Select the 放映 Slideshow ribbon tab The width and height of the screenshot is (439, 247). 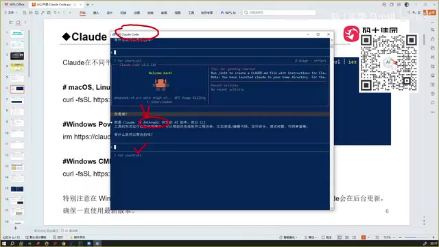click(150, 13)
